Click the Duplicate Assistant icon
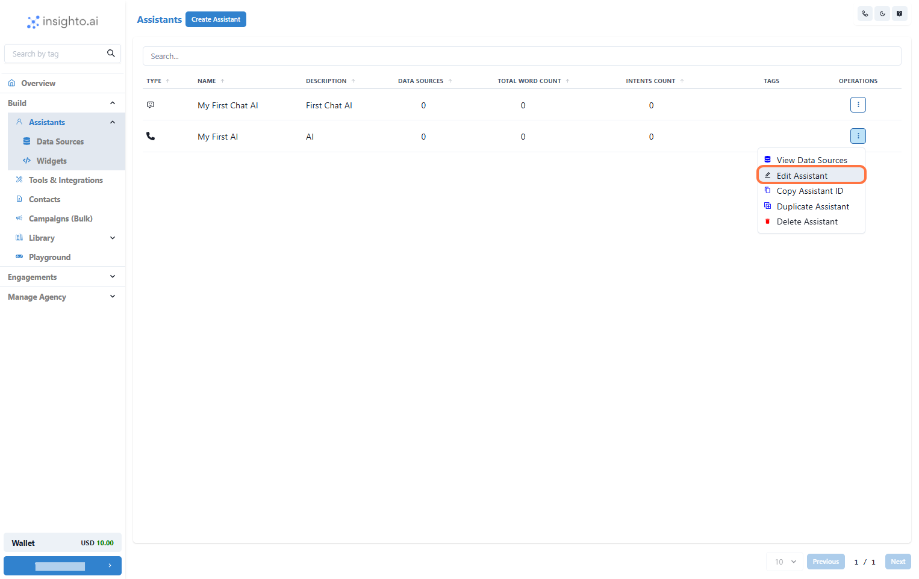The height and width of the screenshot is (579, 919). point(767,206)
